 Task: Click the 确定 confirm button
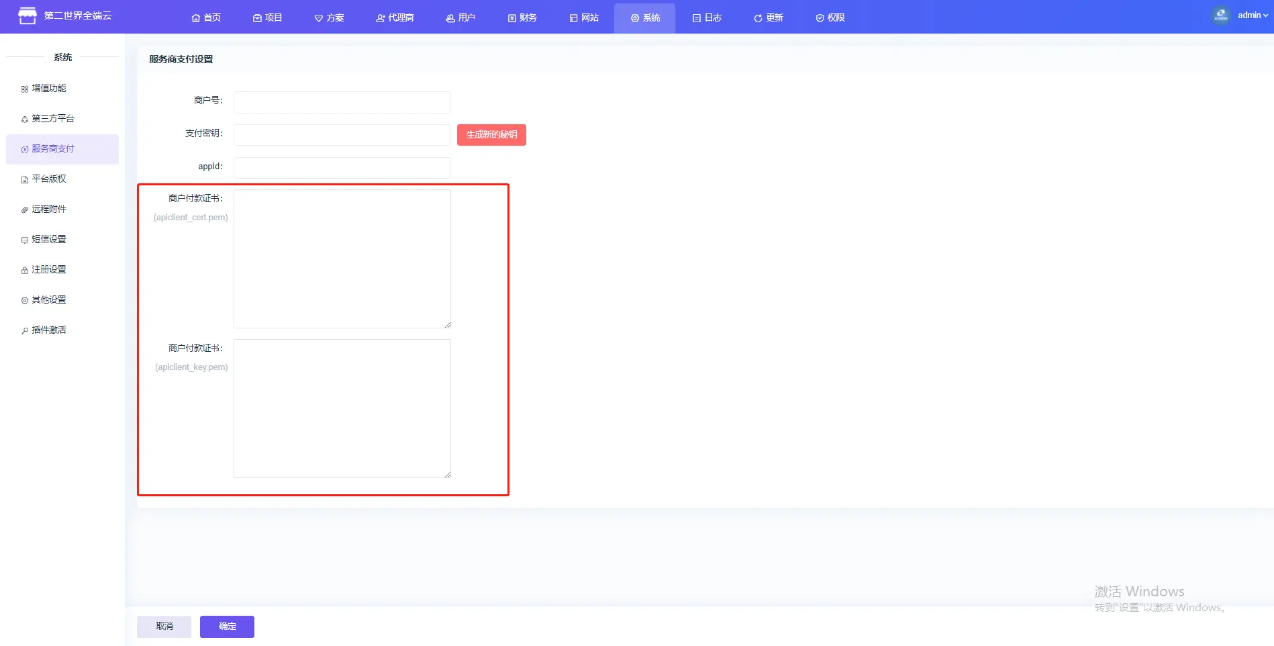227,627
